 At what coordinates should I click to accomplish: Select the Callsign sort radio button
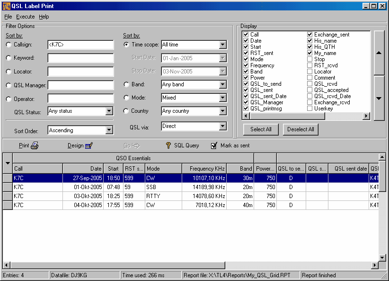click(x=9, y=45)
